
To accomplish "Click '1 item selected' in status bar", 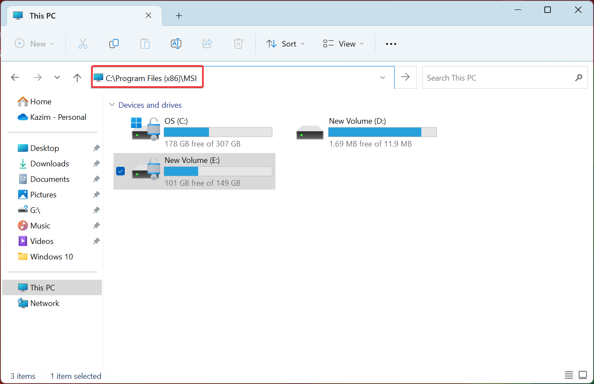I will tap(76, 376).
